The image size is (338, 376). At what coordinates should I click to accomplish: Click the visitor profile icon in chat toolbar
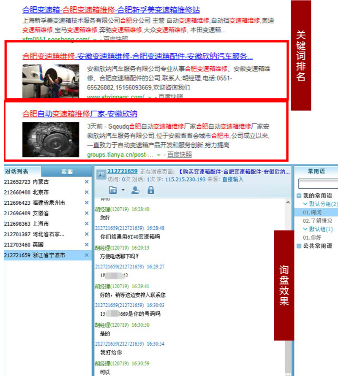[135, 190]
